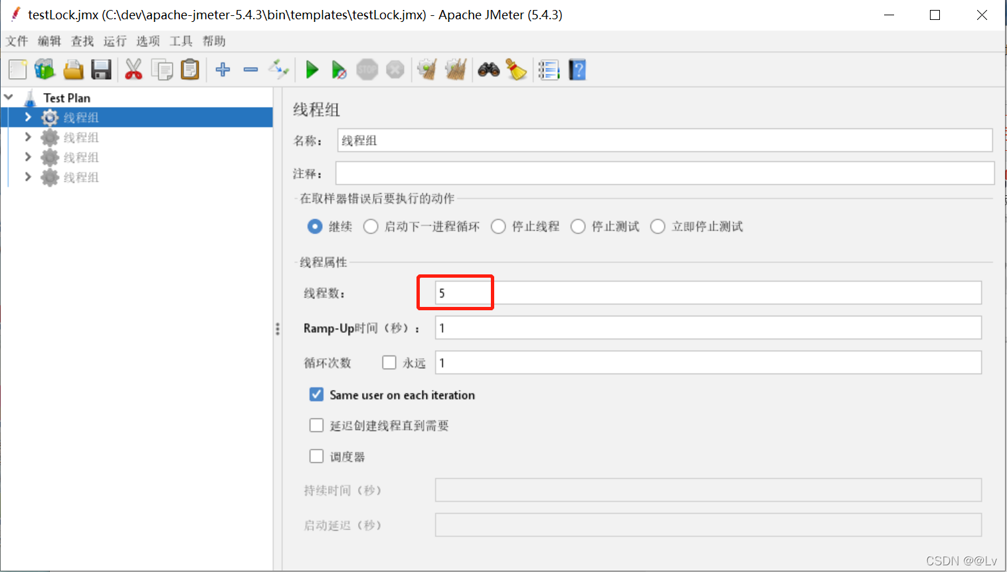Expand the second 线程组 node
Screen dimensions: 1007x572
(x=28, y=137)
